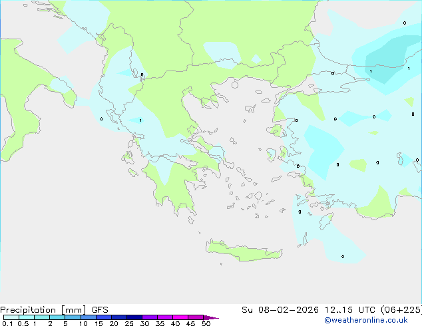422x326 pixels.
Task: Click the '12..15 UTC' time text
Action: click(x=349, y=310)
